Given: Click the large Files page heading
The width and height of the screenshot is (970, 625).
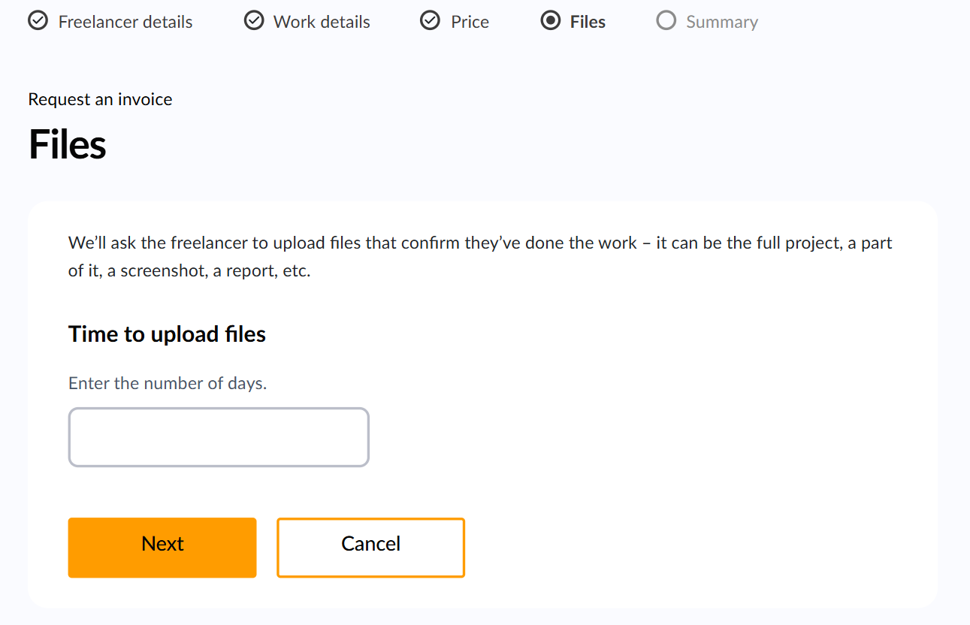Looking at the screenshot, I should pyautogui.click(x=68, y=144).
